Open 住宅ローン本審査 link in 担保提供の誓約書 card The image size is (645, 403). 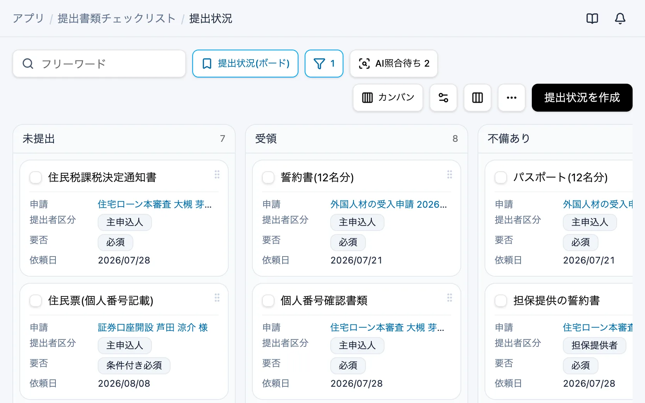tap(598, 327)
